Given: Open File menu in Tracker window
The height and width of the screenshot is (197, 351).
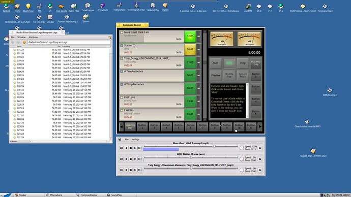Looking at the screenshot, I should [13, 37].
